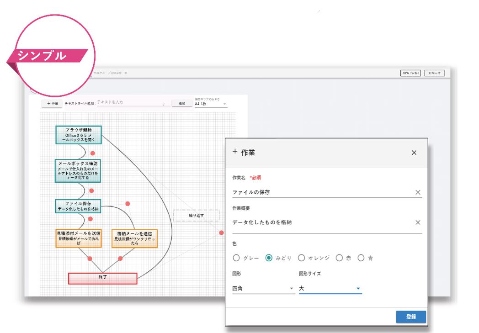Click the ＋作業 add task button

point(52,104)
